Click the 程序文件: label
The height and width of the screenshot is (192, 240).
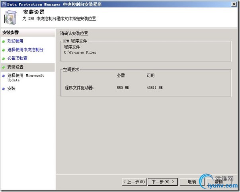(73, 47)
